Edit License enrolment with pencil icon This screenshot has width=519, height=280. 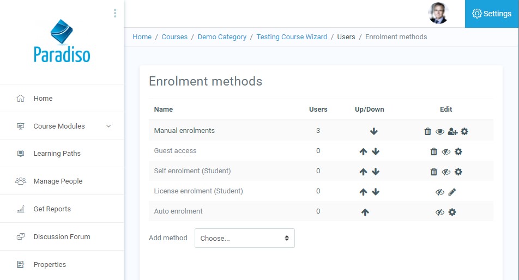(x=452, y=192)
